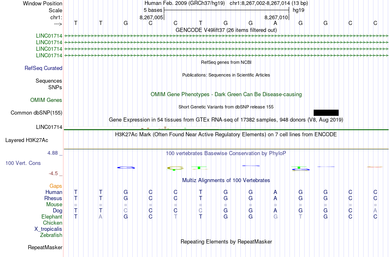This screenshot has width=389, height=257.
Task: Click the 'Sequences' track label
Action: (x=49, y=81)
